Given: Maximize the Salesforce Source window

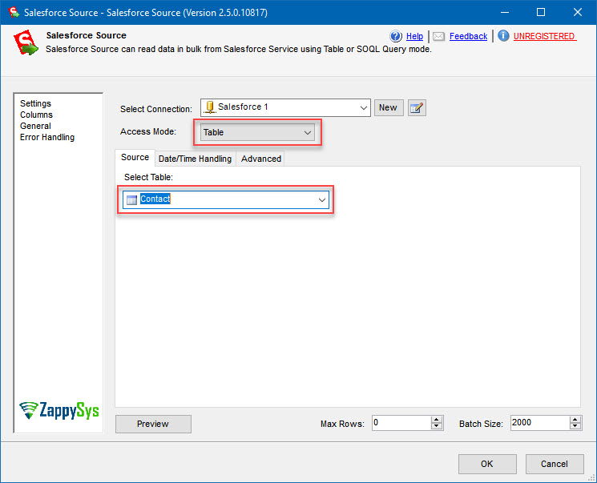Looking at the screenshot, I should (541, 12).
